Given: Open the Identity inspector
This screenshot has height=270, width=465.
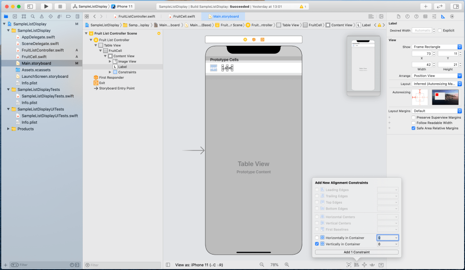Looking at the screenshot, I should point(425,16).
